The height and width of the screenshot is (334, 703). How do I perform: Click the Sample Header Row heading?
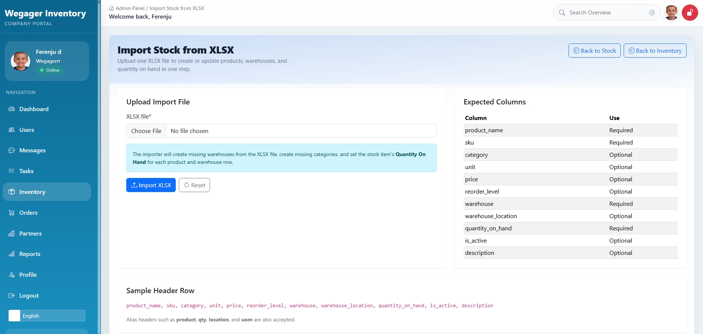tap(160, 291)
